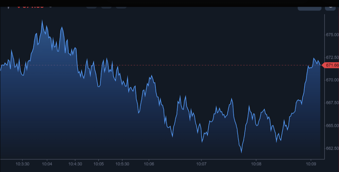Image resolution: width=339 pixels, height=172 pixels.
Task: Select the 10:07 time axis label
Action: (x=201, y=164)
